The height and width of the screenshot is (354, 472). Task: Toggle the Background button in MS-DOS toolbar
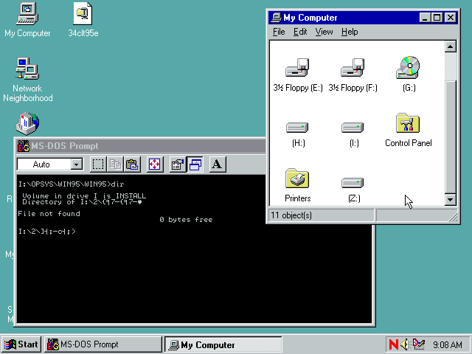(x=195, y=164)
